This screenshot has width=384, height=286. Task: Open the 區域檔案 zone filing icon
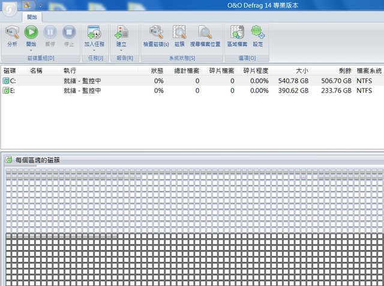(x=237, y=32)
